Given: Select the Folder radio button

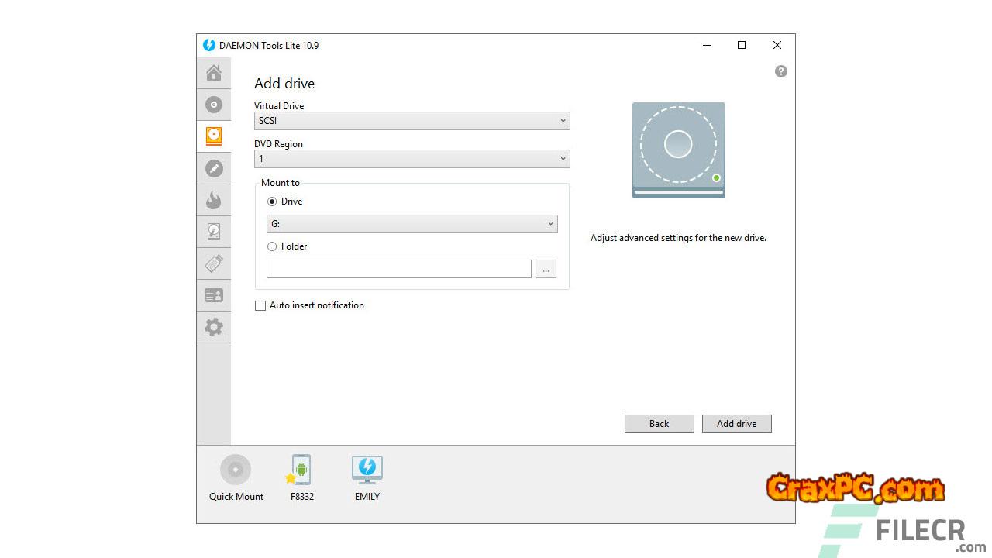Looking at the screenshot, I should point(272,246).
